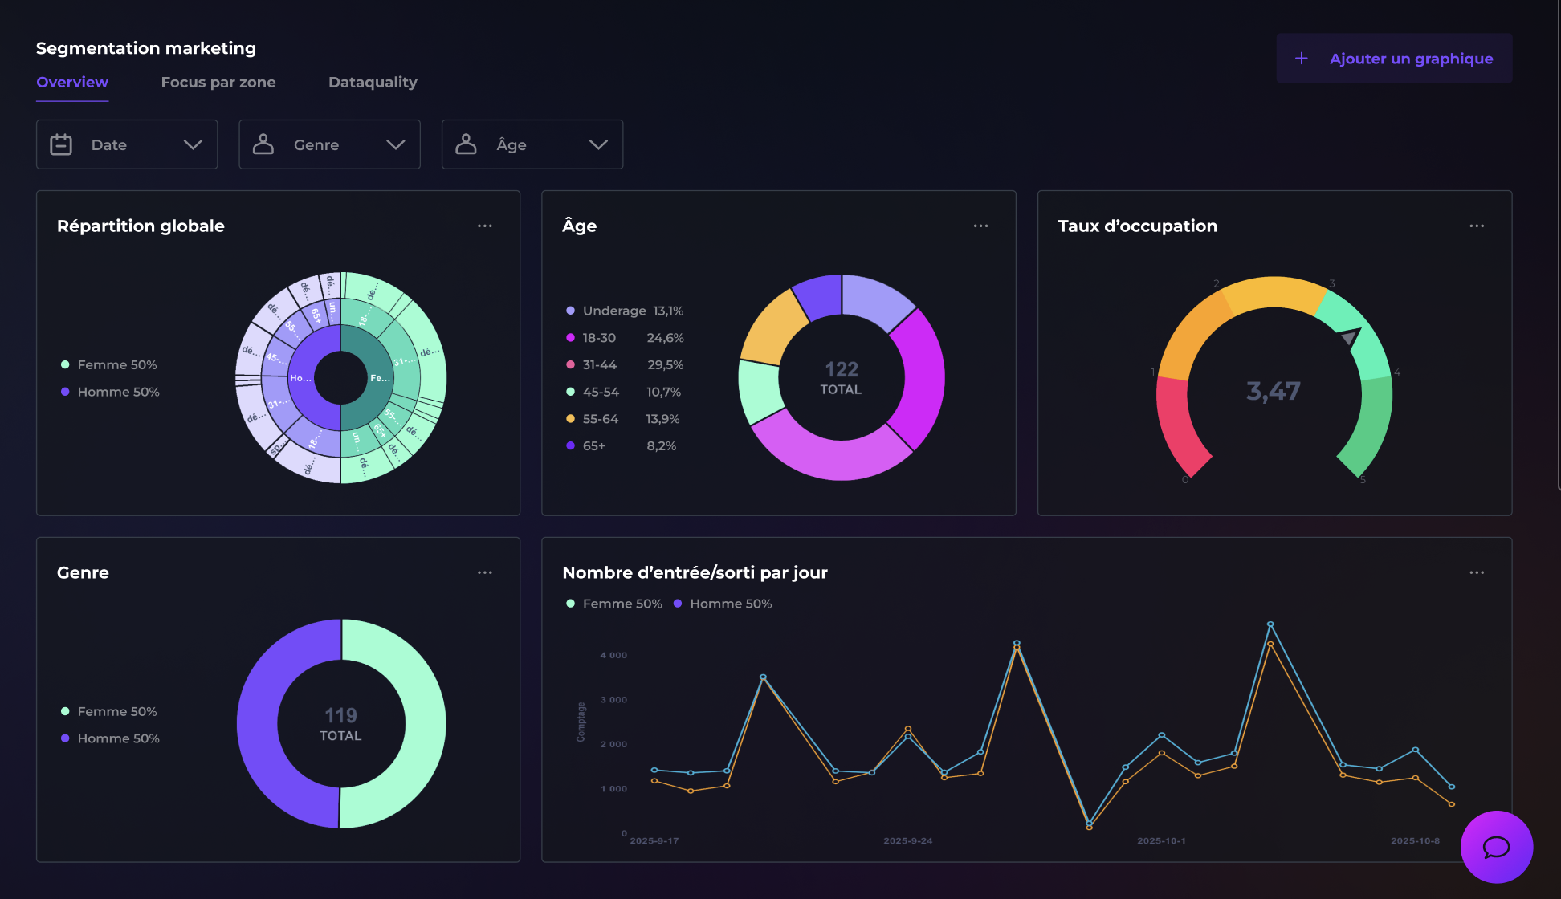Open the options menu of the Genre chart

click(485, 572)
